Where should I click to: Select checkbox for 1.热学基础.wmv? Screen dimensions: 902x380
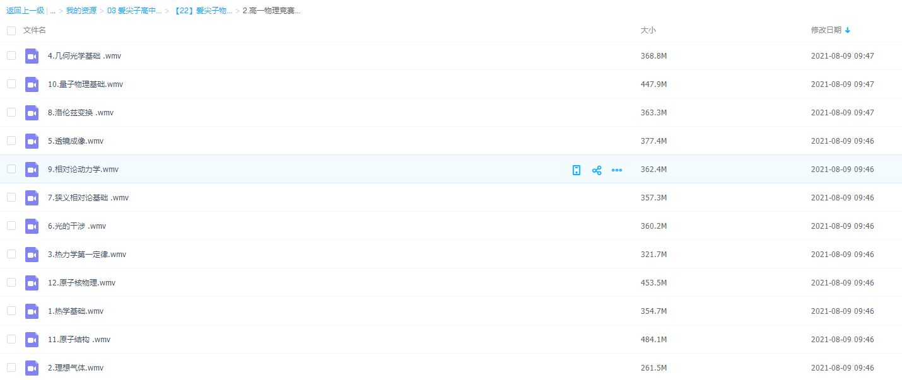11,311
